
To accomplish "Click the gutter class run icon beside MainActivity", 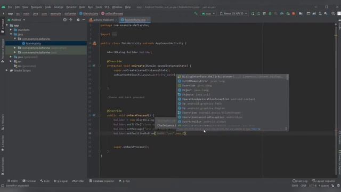I will (94, 43).
